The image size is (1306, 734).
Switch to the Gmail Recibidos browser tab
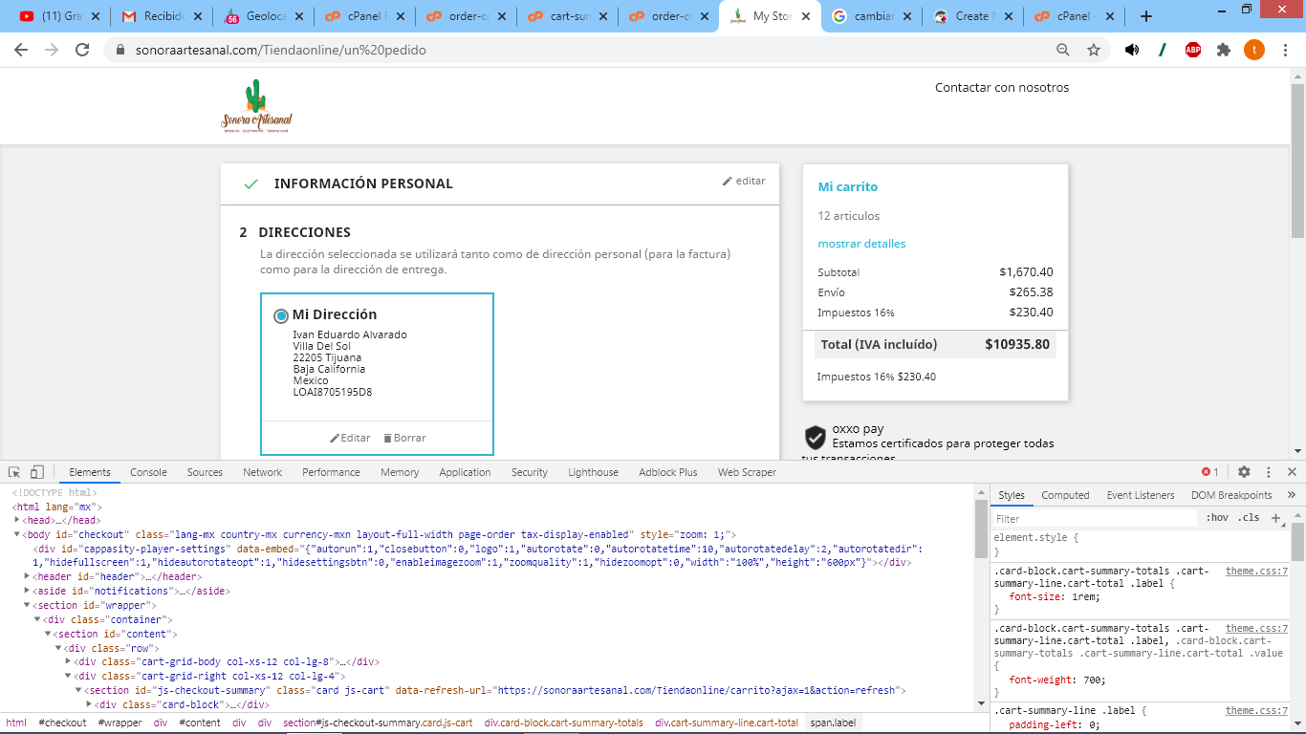point(161,16)
